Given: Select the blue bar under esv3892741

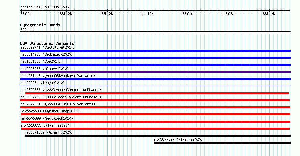Looking at the screenshot, I should point(155,51).
